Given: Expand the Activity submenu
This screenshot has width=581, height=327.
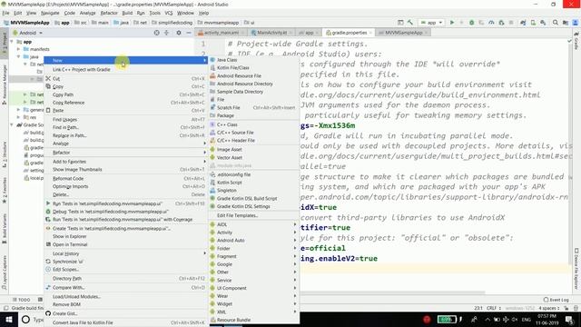Looking at the screenshot, I should click(x=254, y=233).
